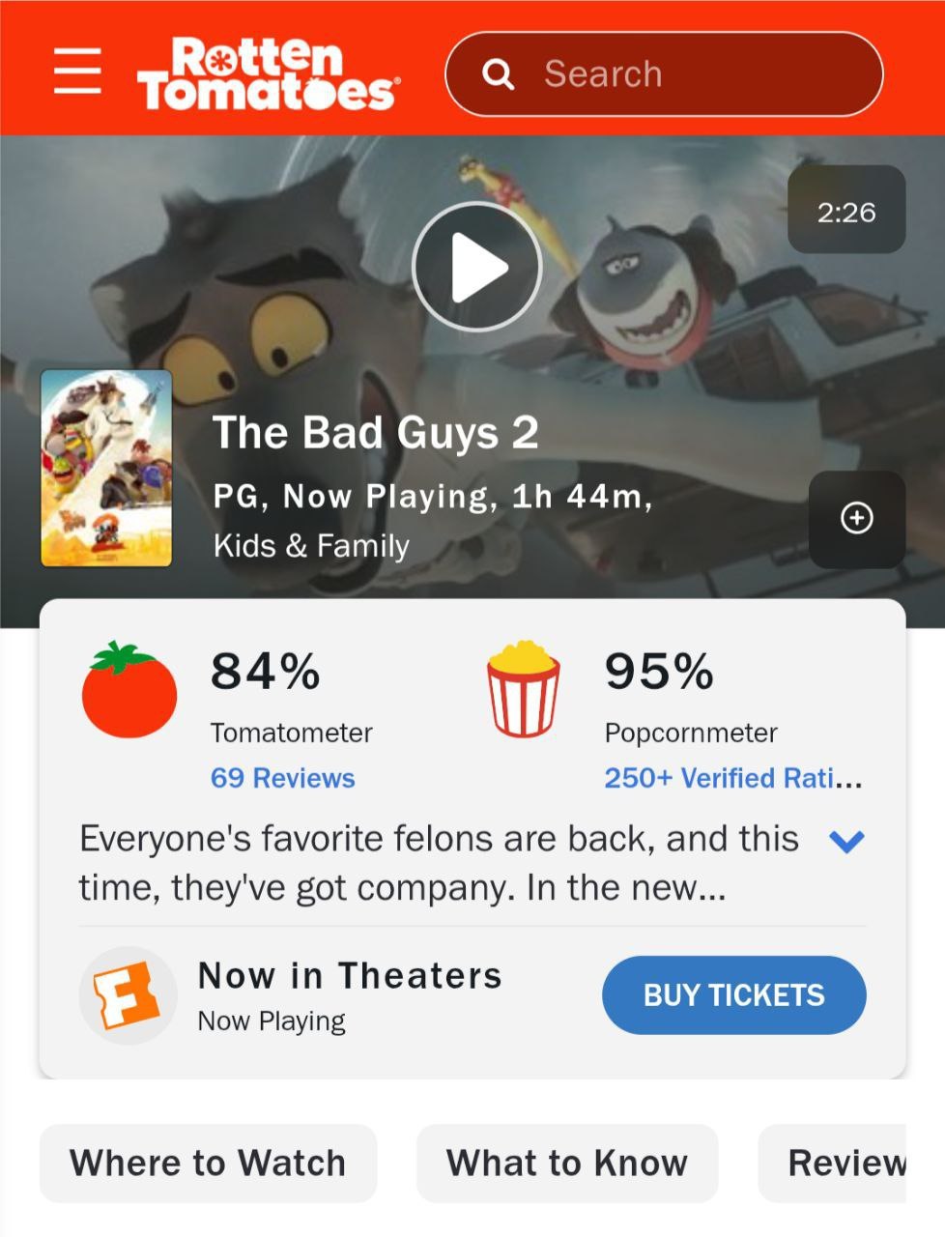
Task: Click the search magnifier icon
Action: click(x=499, y=73)
